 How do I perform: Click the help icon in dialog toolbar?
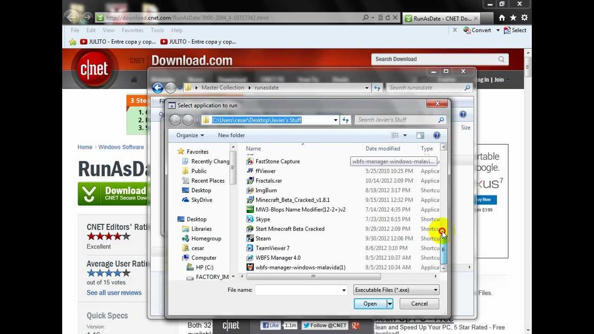[437, 135]
